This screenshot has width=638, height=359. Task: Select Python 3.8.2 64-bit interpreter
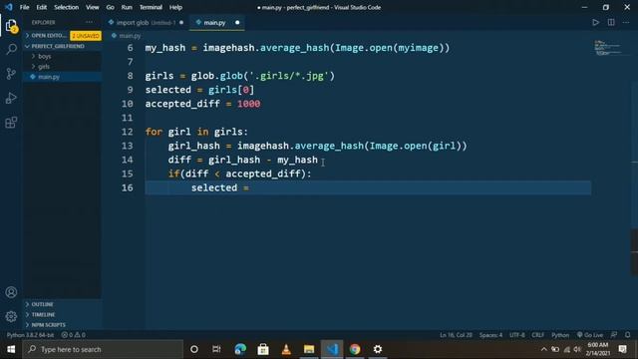click(30, 335)
